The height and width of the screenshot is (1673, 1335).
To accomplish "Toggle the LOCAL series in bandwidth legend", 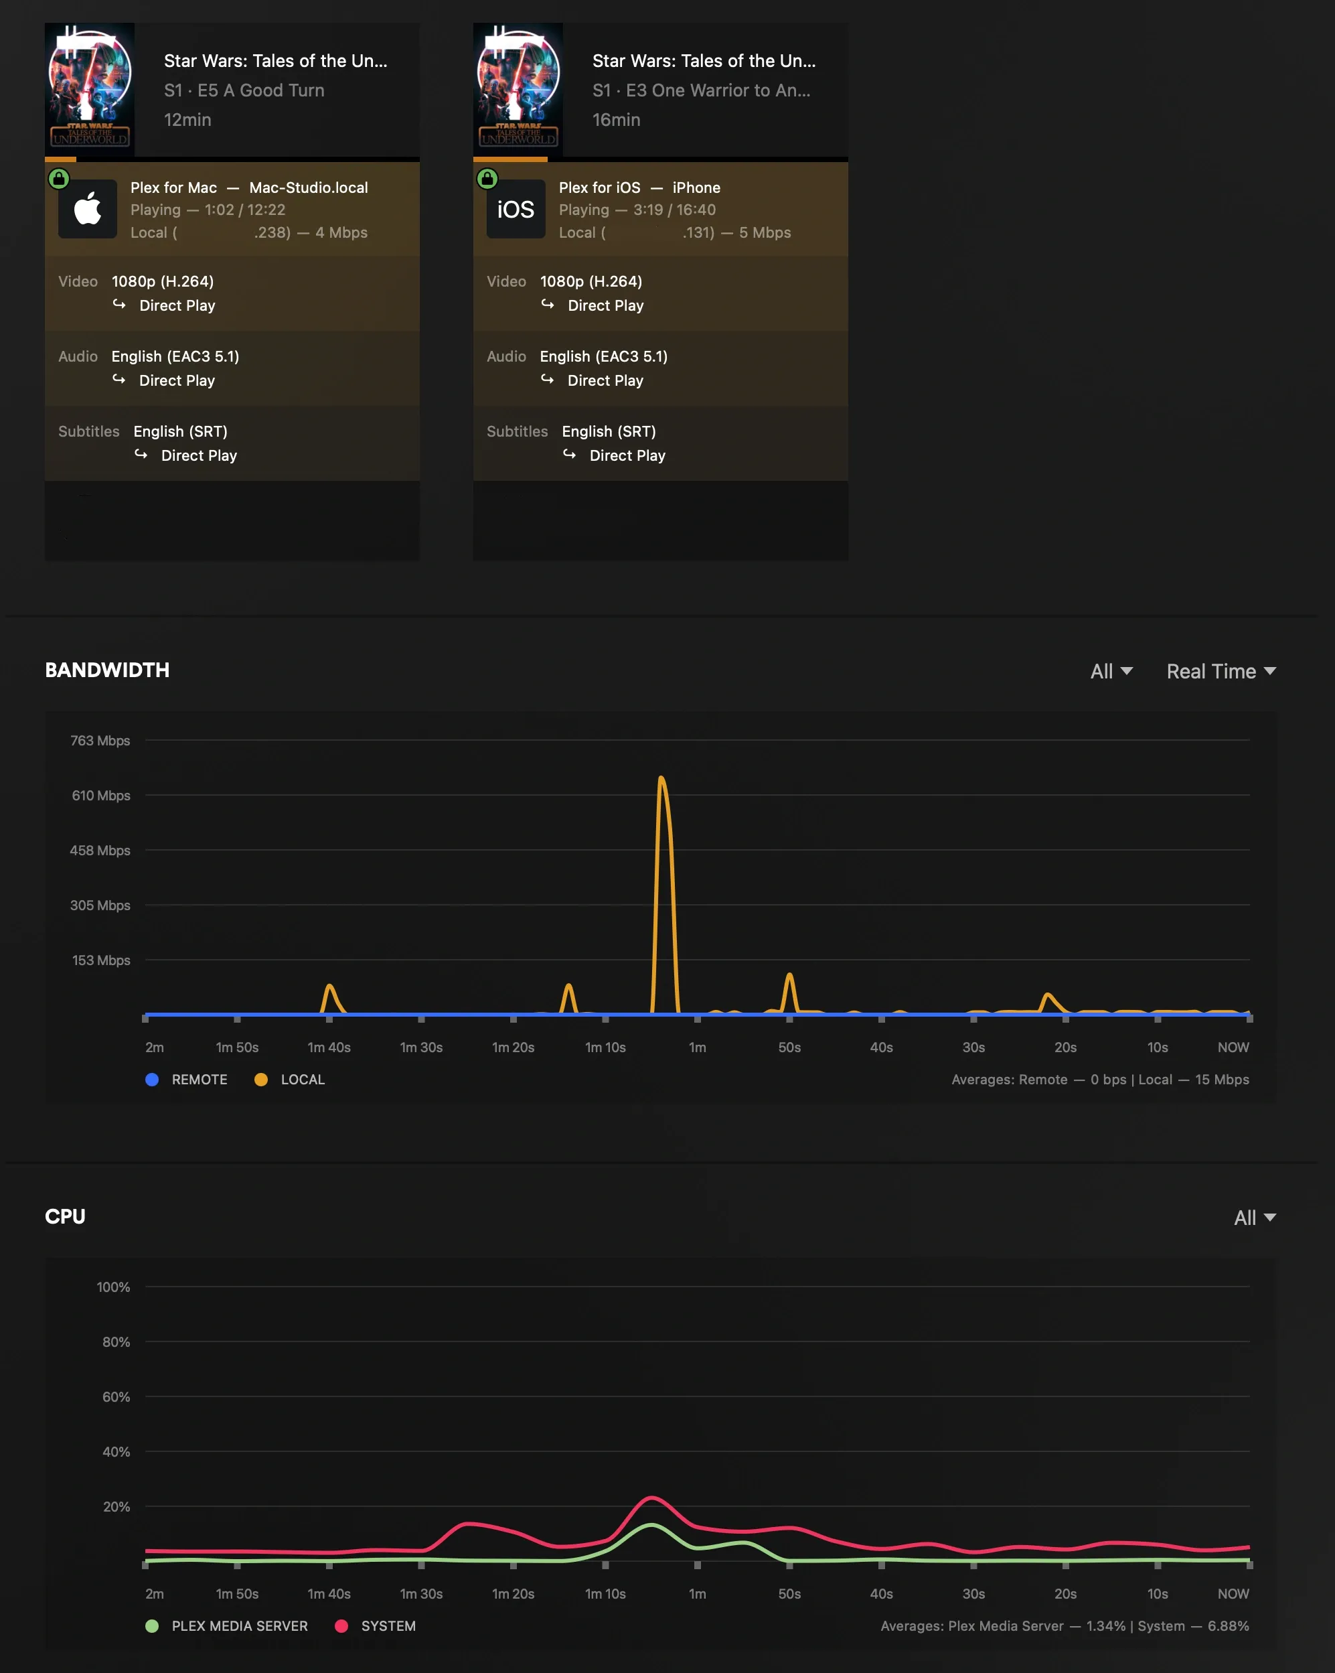I will tap(290, 1080).
